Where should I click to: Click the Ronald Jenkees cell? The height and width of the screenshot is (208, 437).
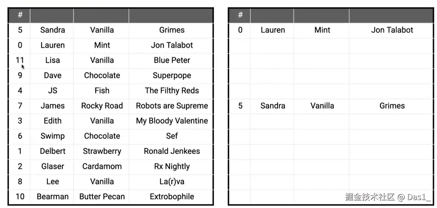pyautogui.click(x=172, y=151)
